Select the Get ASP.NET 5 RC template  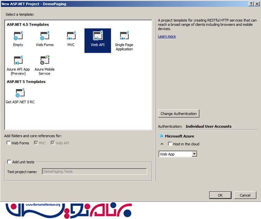point(20,96)
